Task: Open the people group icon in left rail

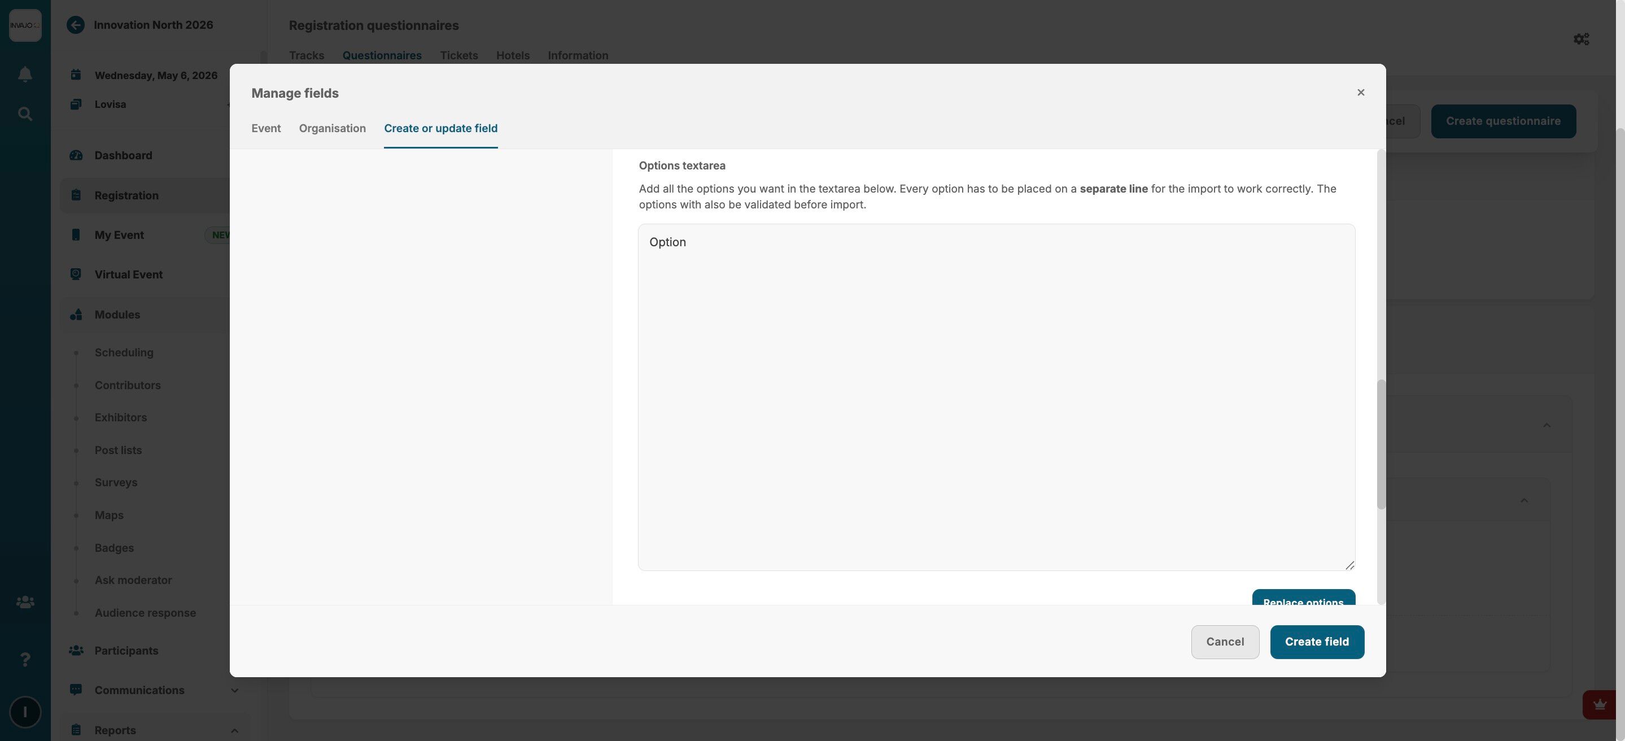Action: click(25, 602)
